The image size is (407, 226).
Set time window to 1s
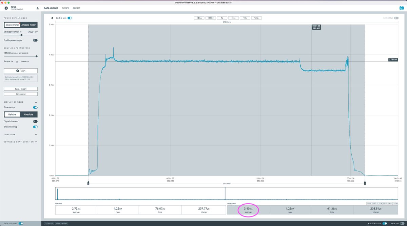pyautogui.click(x=222, y=18)
